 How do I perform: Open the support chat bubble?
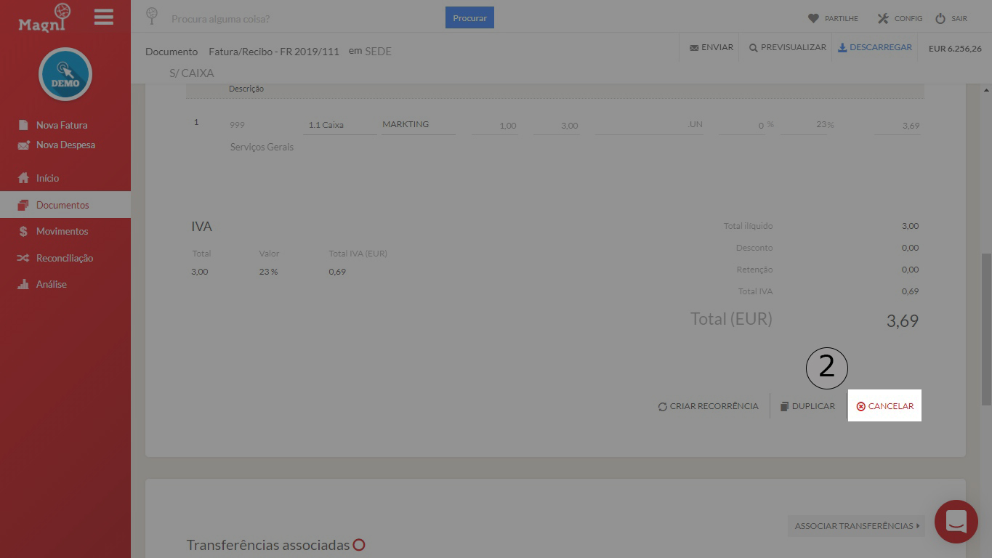point(955,522)
